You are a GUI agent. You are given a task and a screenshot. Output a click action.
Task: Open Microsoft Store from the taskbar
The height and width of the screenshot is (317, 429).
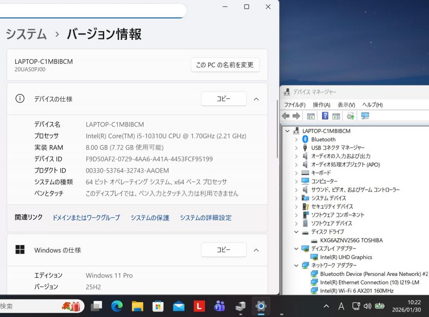(158, 306)
